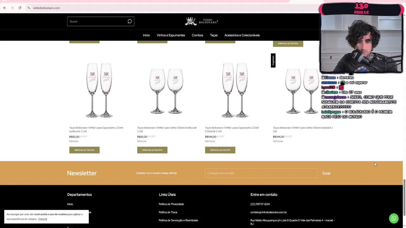Open Vinhos e Espumantes menu
This screenshot has width=406, height=228.
[x=171, y=35]
